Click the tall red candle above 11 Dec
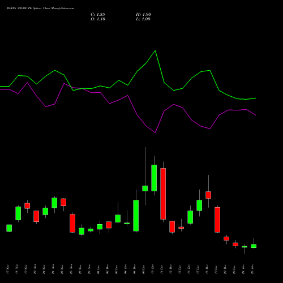Viewport: 283px width, 283px height. point(163,194)
